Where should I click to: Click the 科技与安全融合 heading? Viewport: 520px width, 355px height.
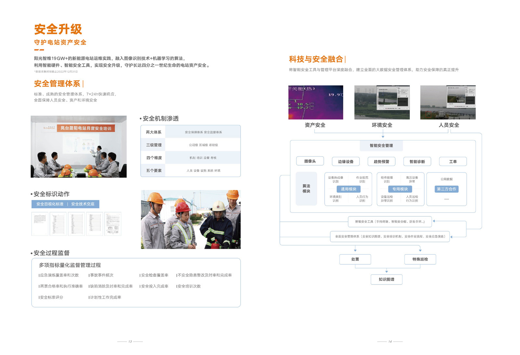click(x=316, y=59)
